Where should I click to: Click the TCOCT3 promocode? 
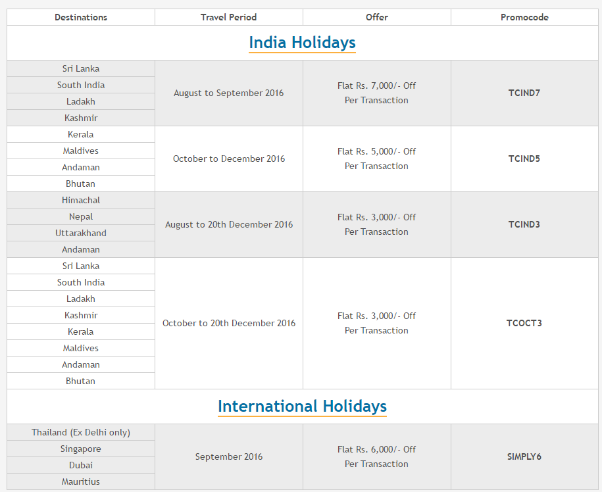(524, 323)
